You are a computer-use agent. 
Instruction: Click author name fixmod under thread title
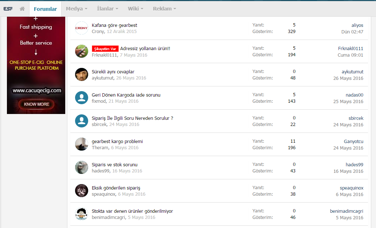tap(99, 101)
